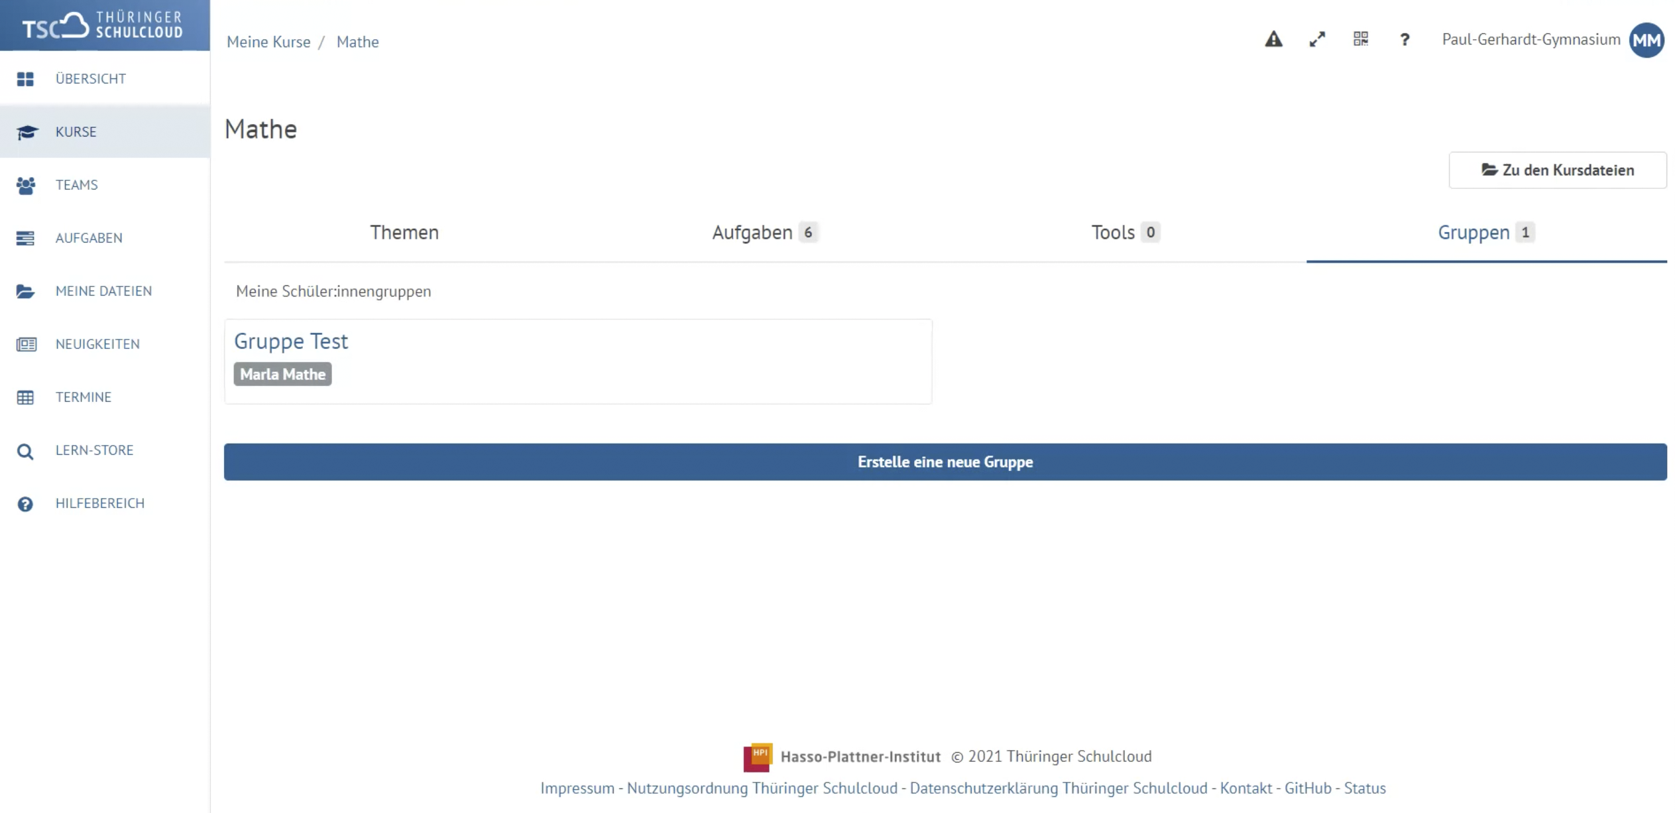Click the warning triangle alert icon
Image resolution: width=1675 pixels, height=813 pixels.
(1273, 40)
